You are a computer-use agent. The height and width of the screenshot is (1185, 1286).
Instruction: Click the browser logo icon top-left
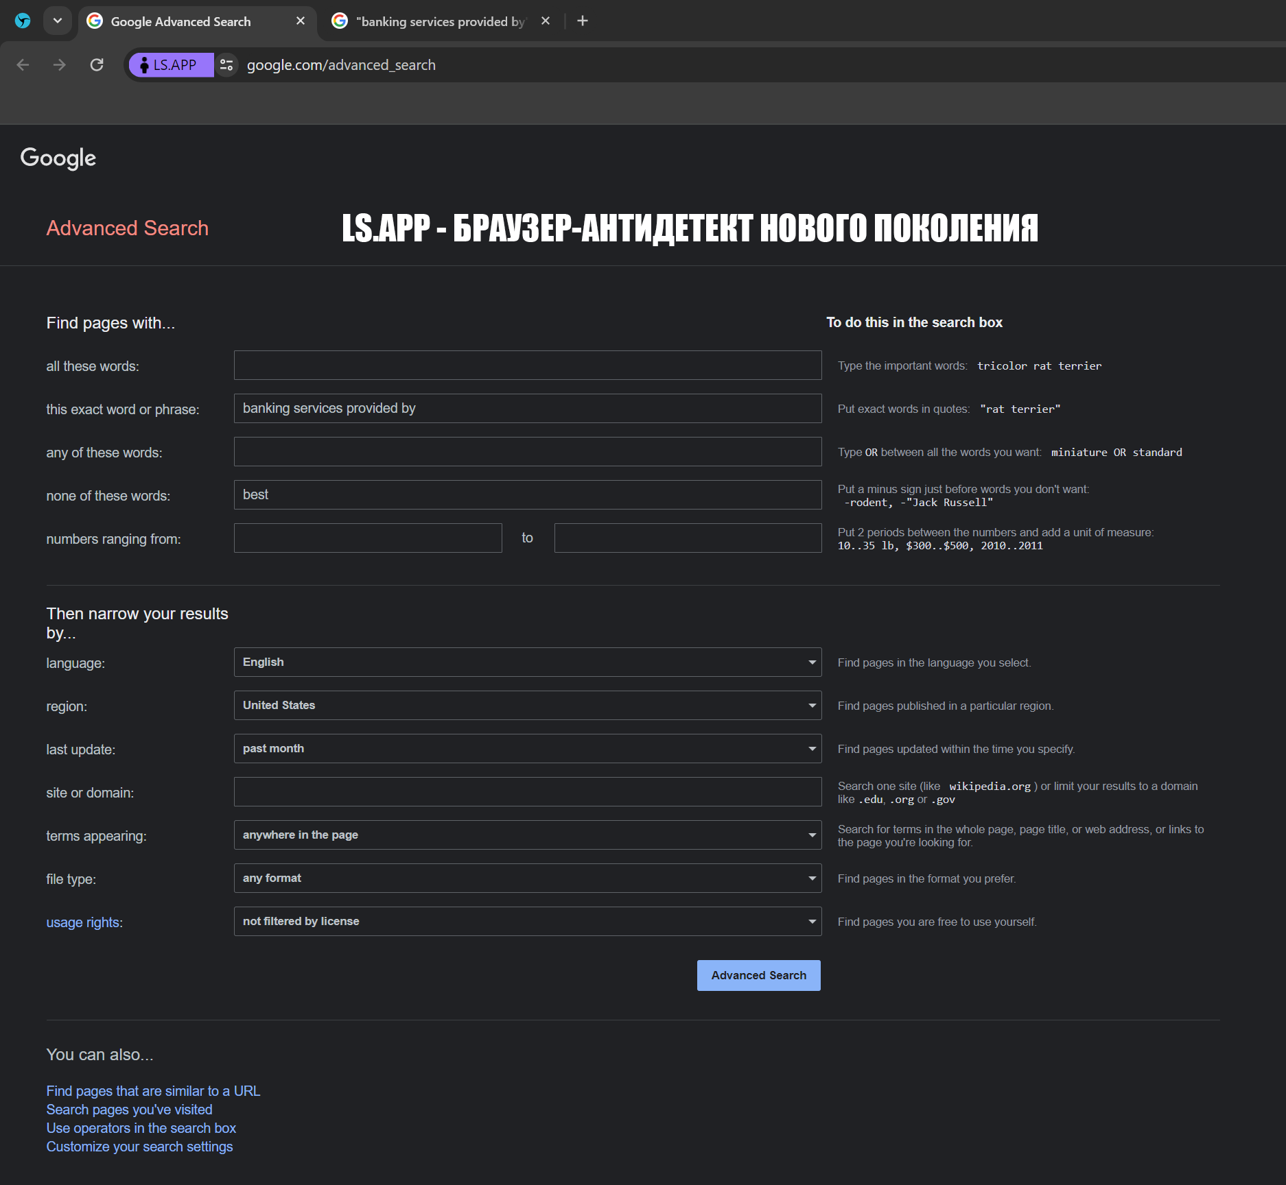point(23,21)
